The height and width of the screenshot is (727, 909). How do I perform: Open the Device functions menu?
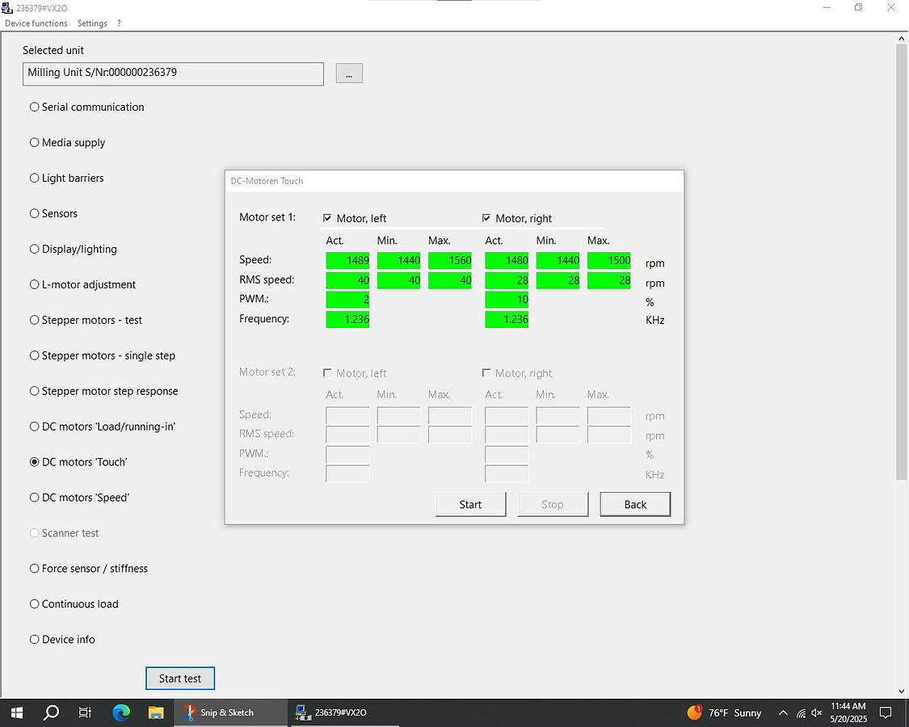[x=36, y=23]
